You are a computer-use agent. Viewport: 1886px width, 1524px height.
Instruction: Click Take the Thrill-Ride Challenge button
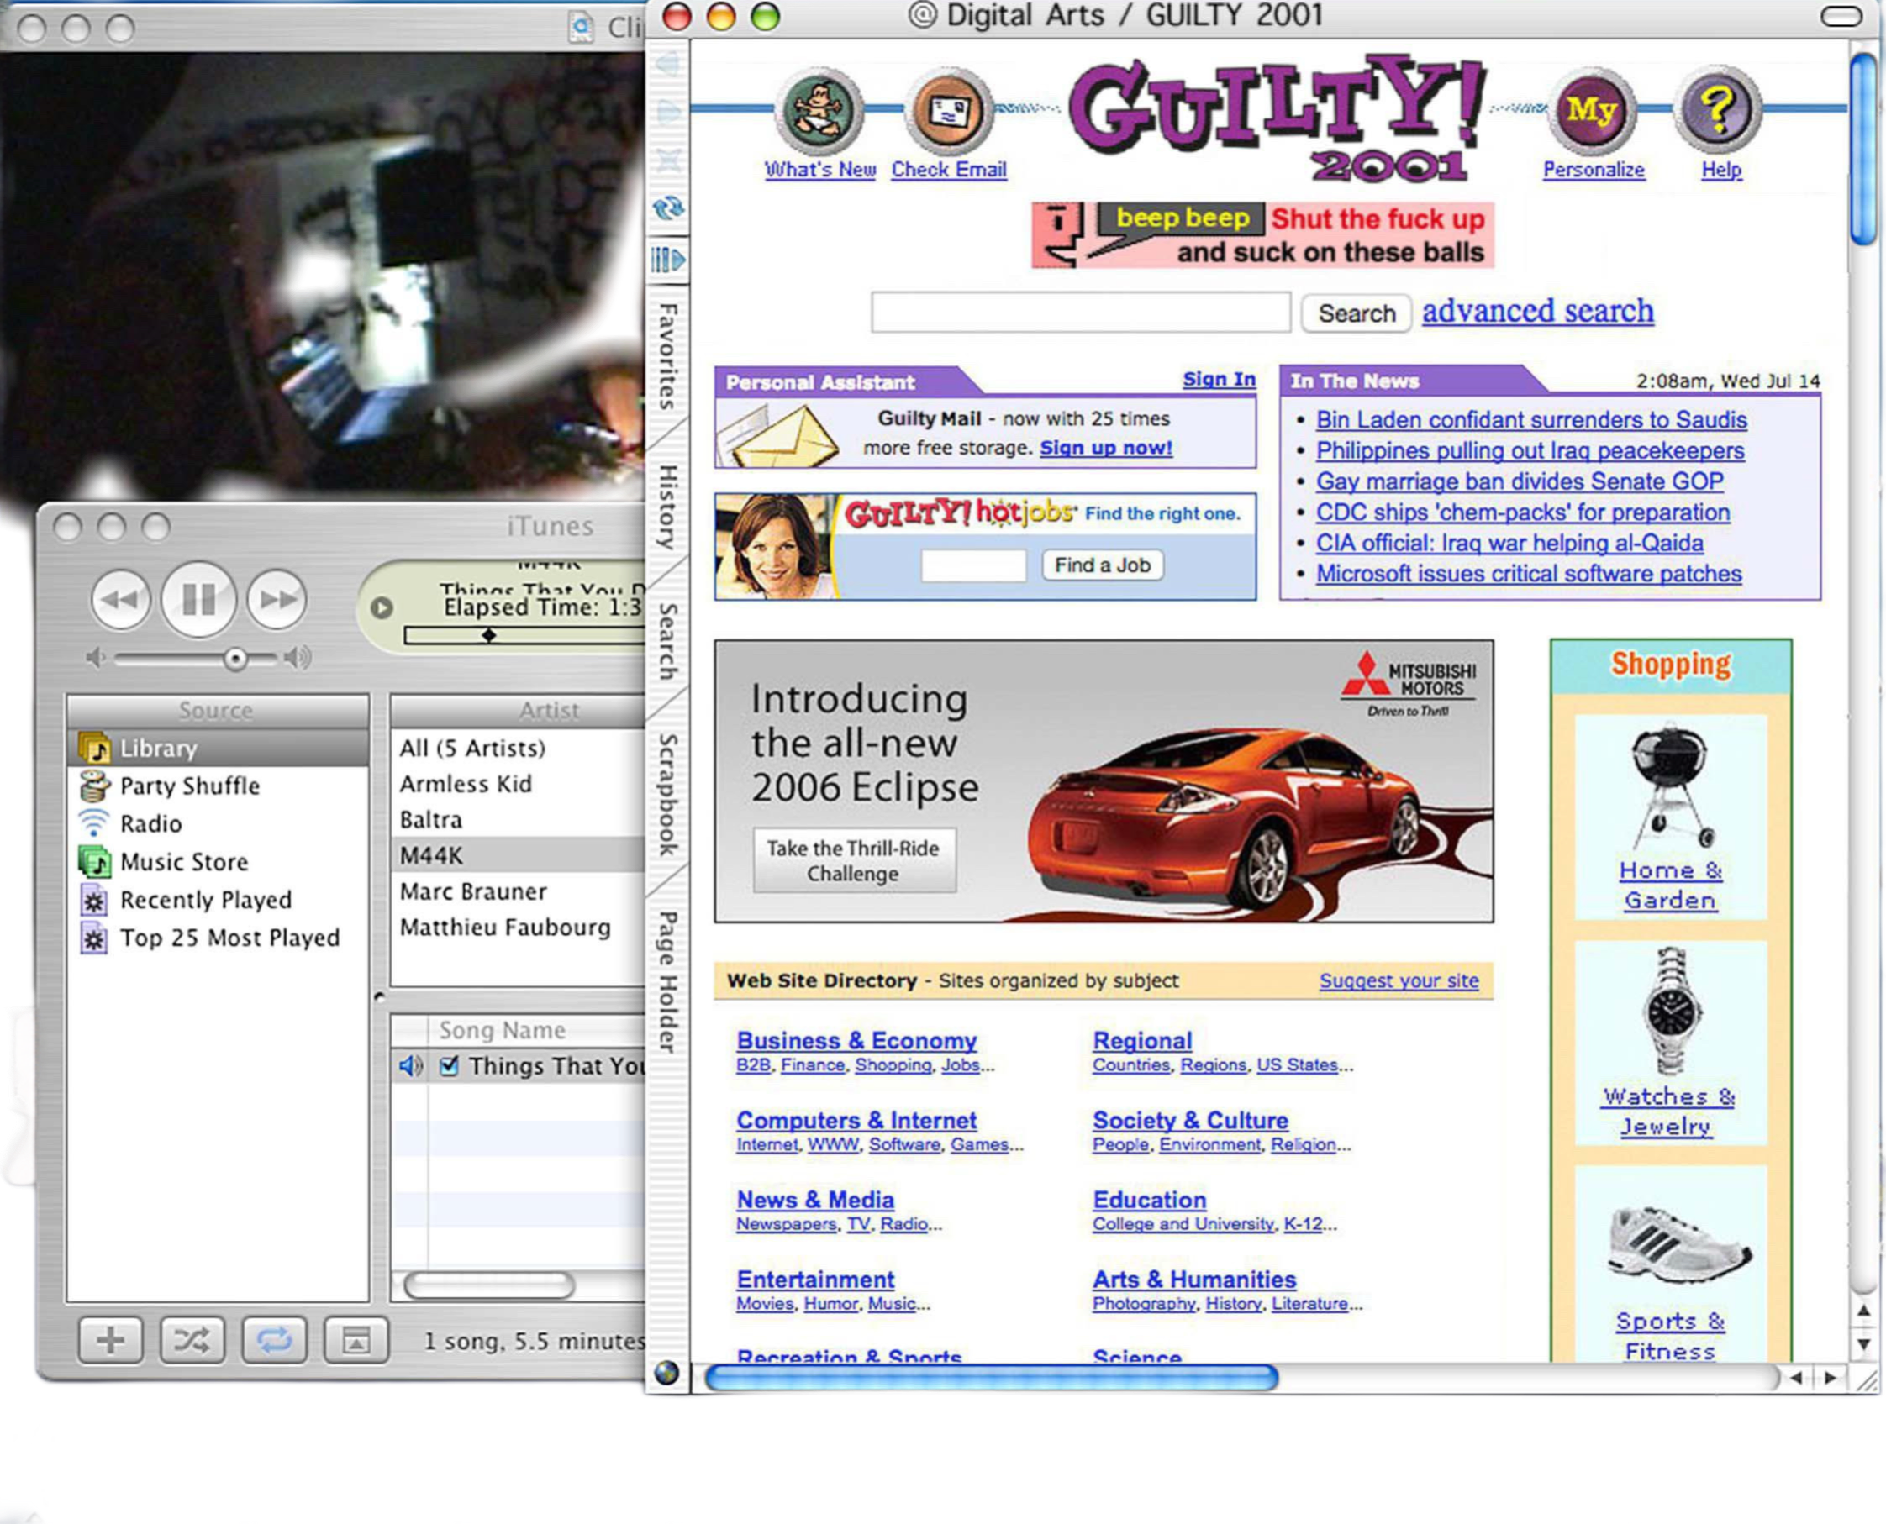tap(853, 860)
